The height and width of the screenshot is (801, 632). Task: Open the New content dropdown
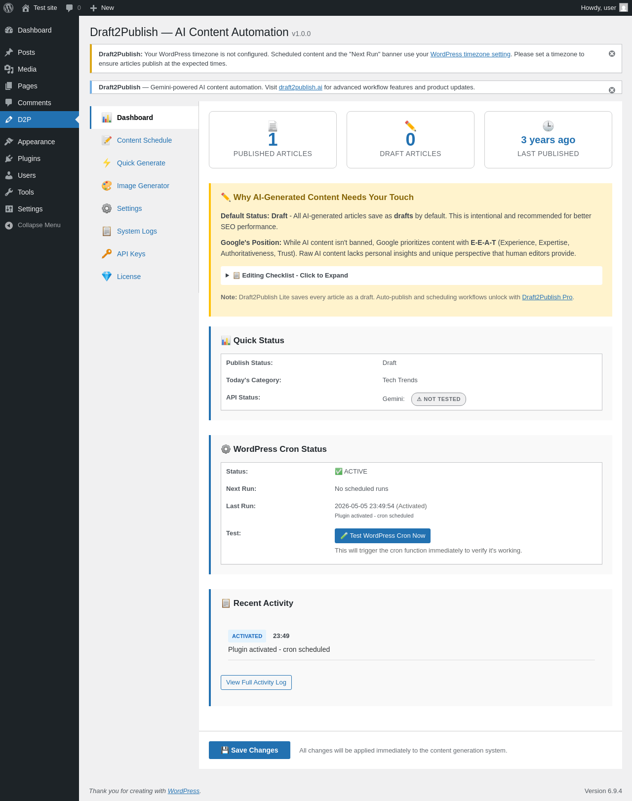102,8
